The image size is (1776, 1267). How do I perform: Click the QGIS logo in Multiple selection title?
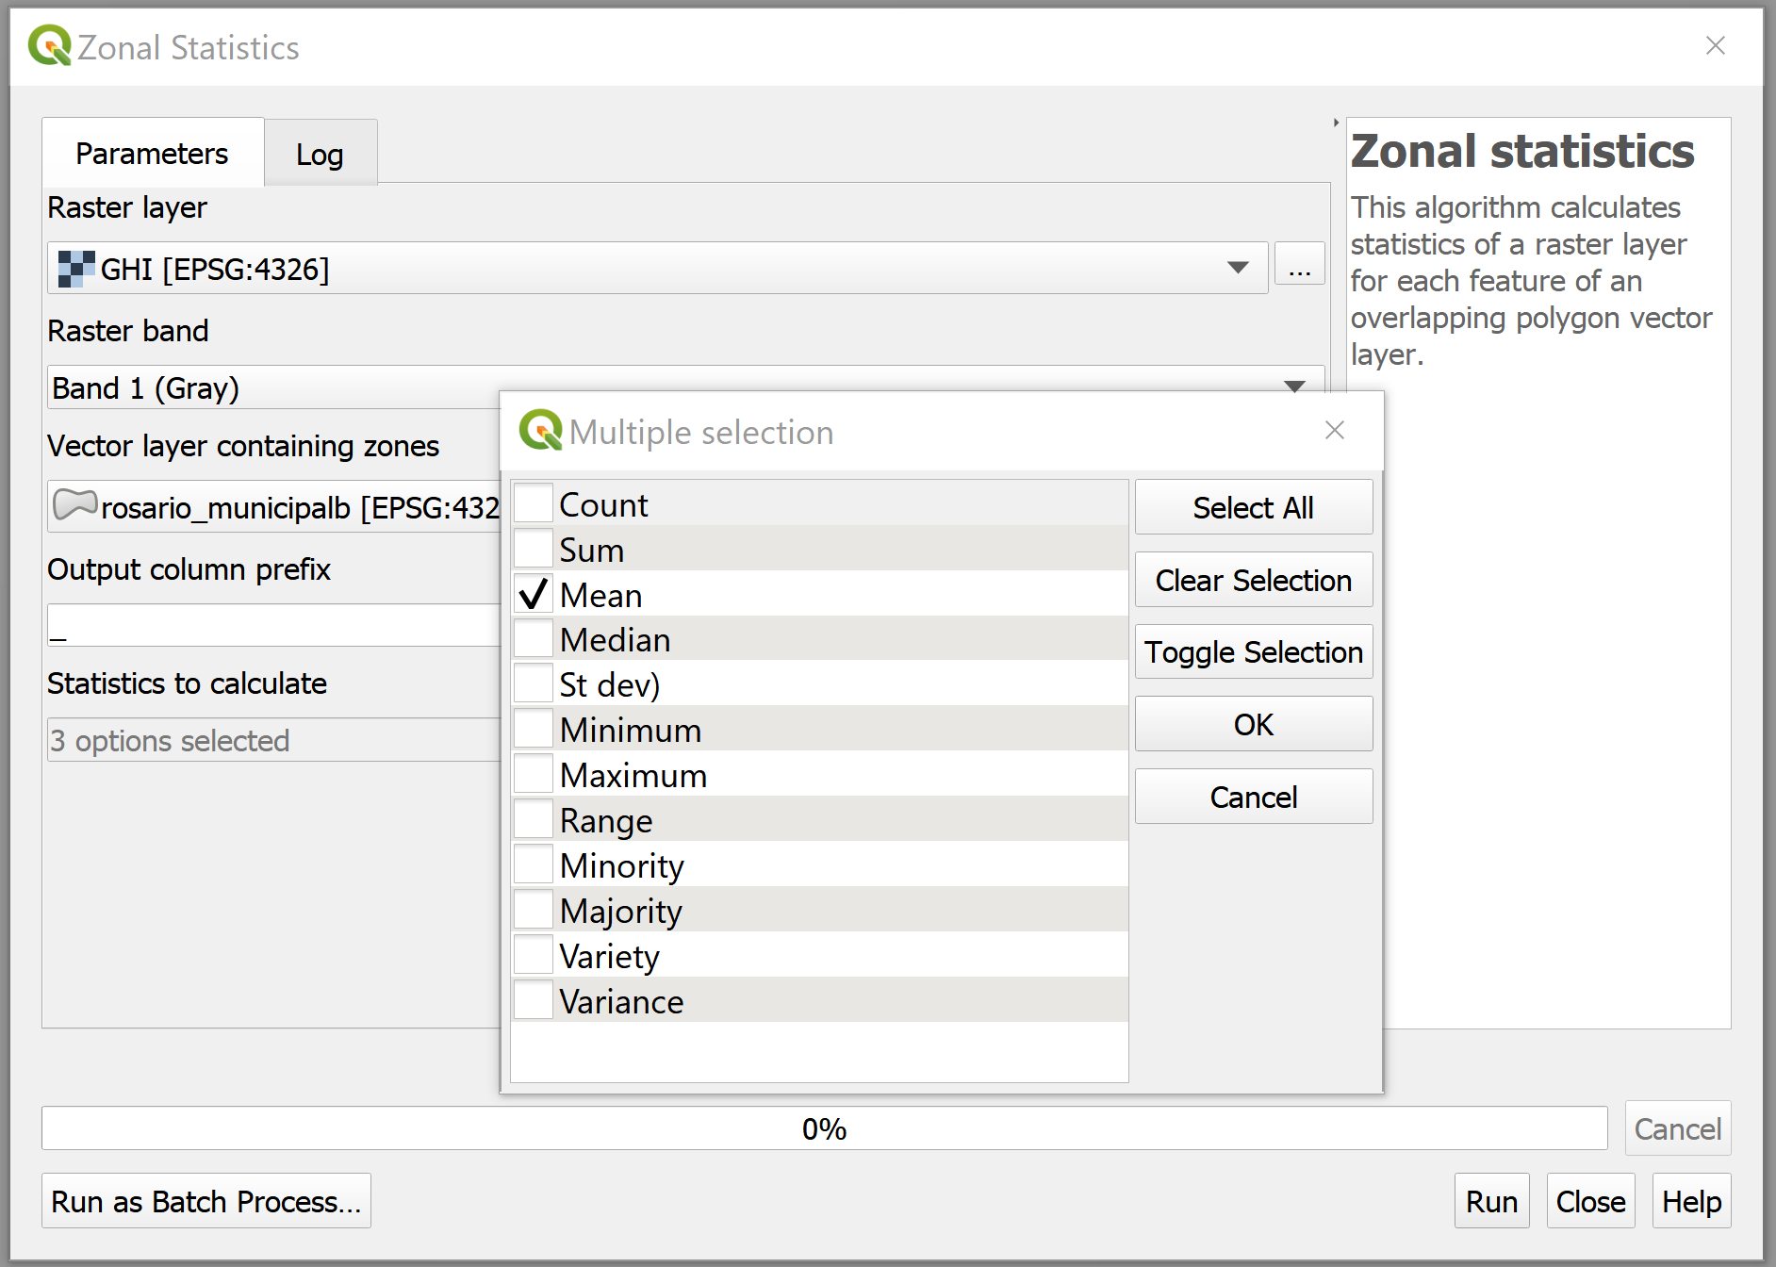tap(540, 431)
